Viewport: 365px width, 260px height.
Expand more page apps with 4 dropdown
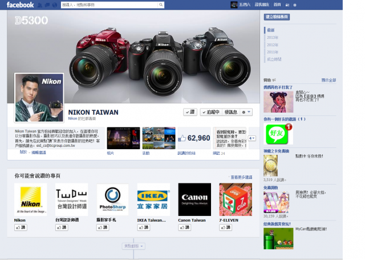point(252,138)
